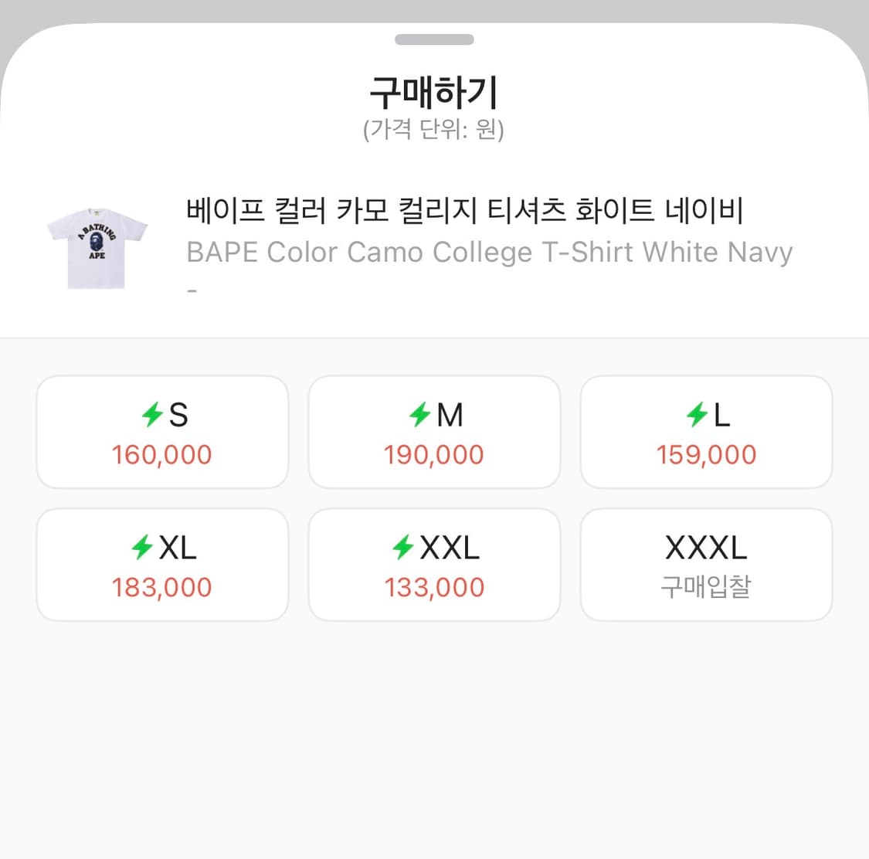Select size S priced 160,000
Screen dimensions: 869x859
161,431
